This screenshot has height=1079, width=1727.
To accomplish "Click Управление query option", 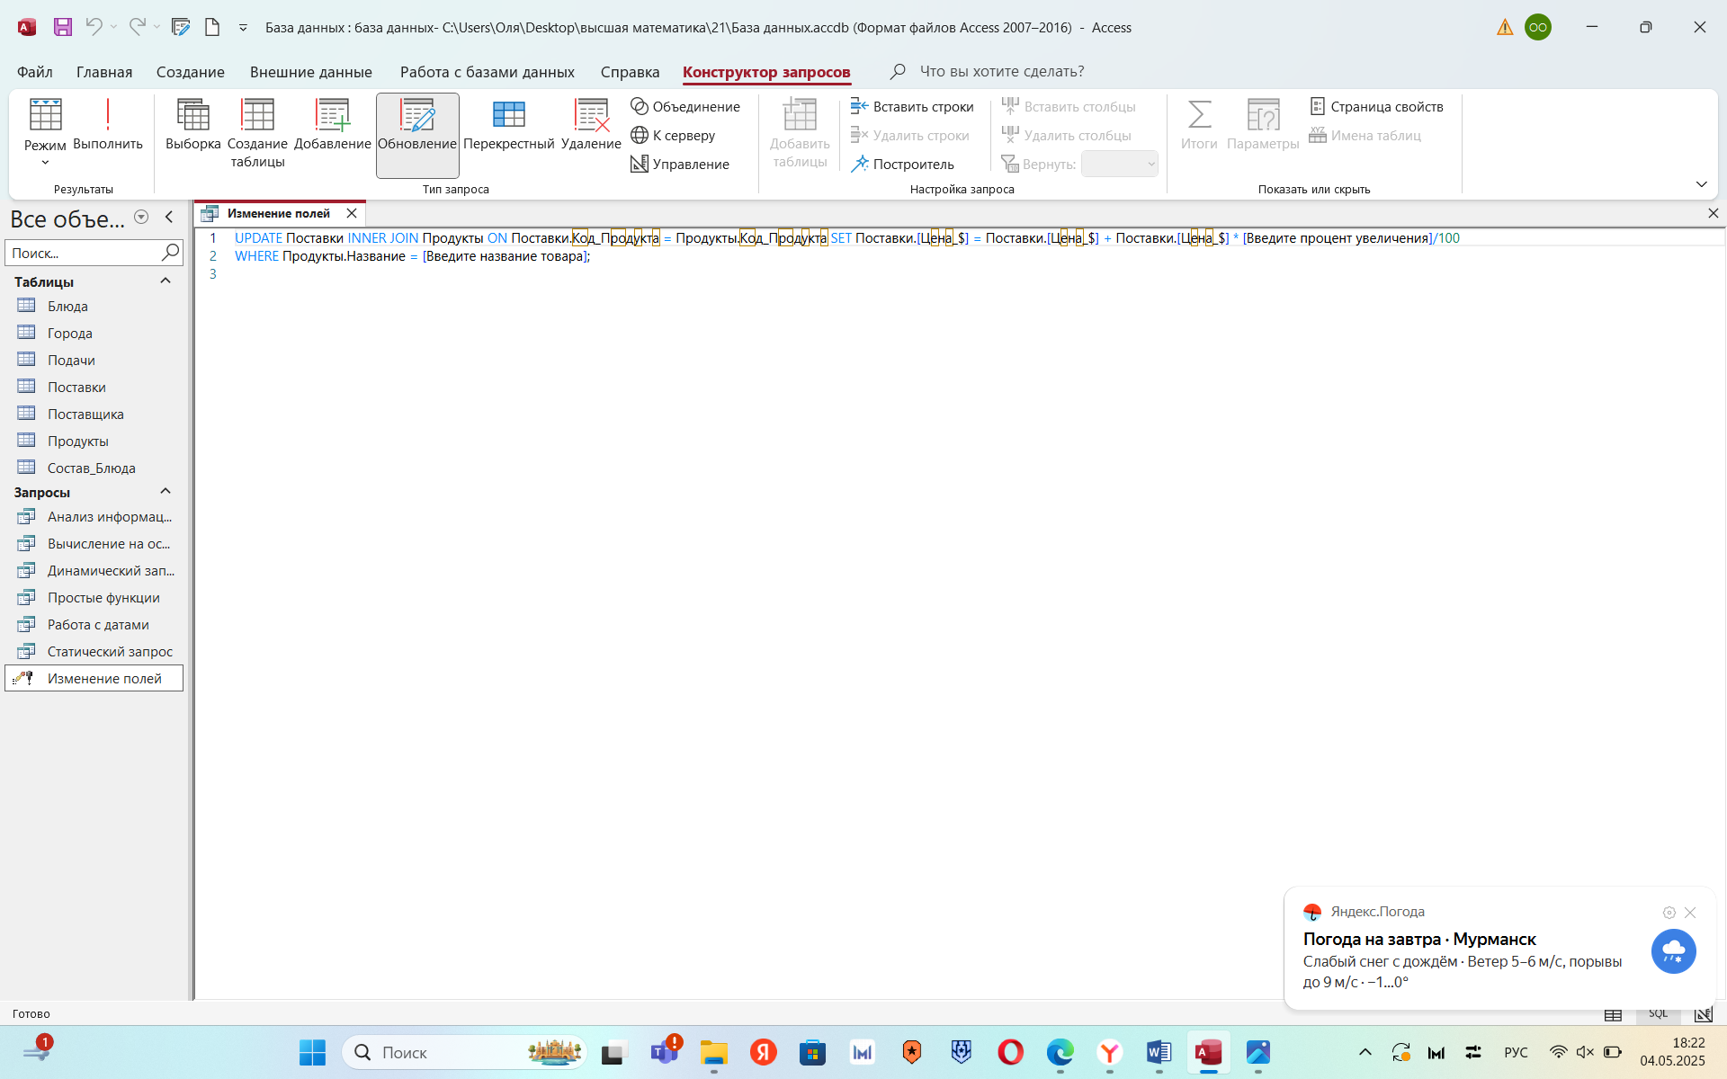I will click(680, 164).
